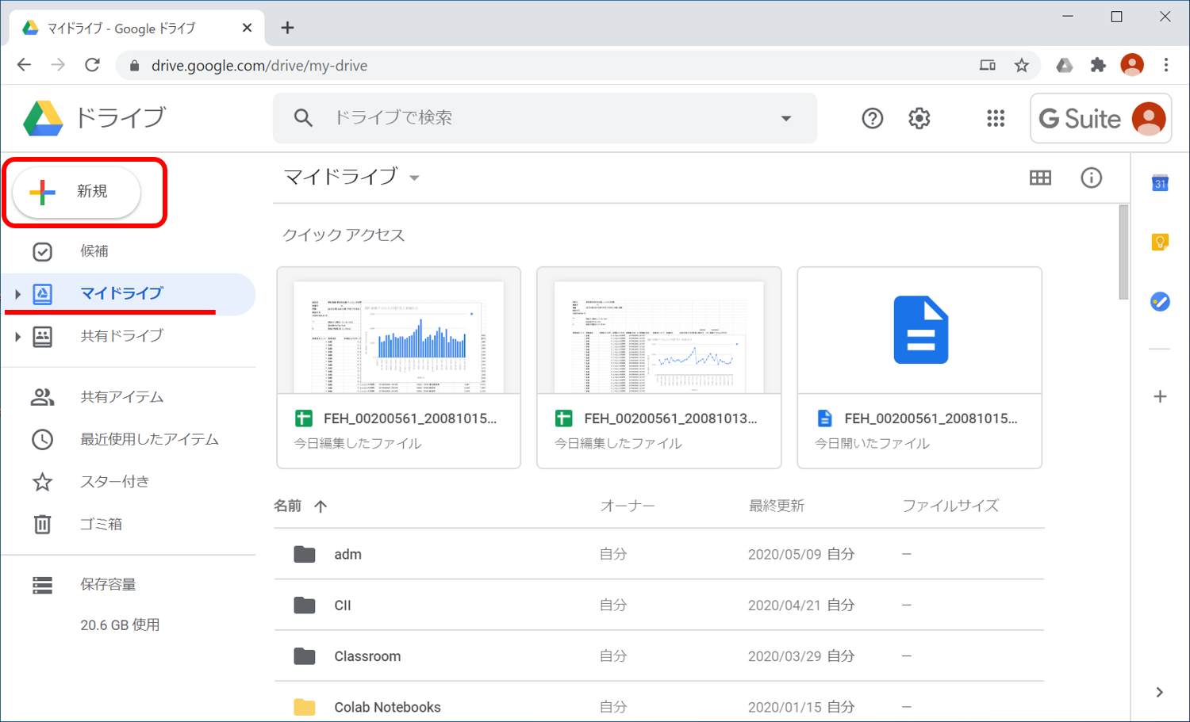The height and width of the screenshot is (722, 1190).
Task: Sort by Name (名前) column header
Action: 288,506
